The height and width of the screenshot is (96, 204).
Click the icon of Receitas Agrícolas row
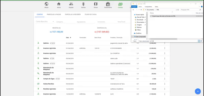(38, 89)
